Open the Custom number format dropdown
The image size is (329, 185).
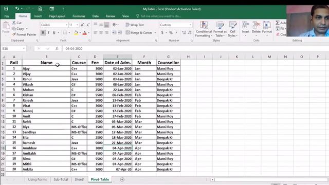tap(190, 25)
